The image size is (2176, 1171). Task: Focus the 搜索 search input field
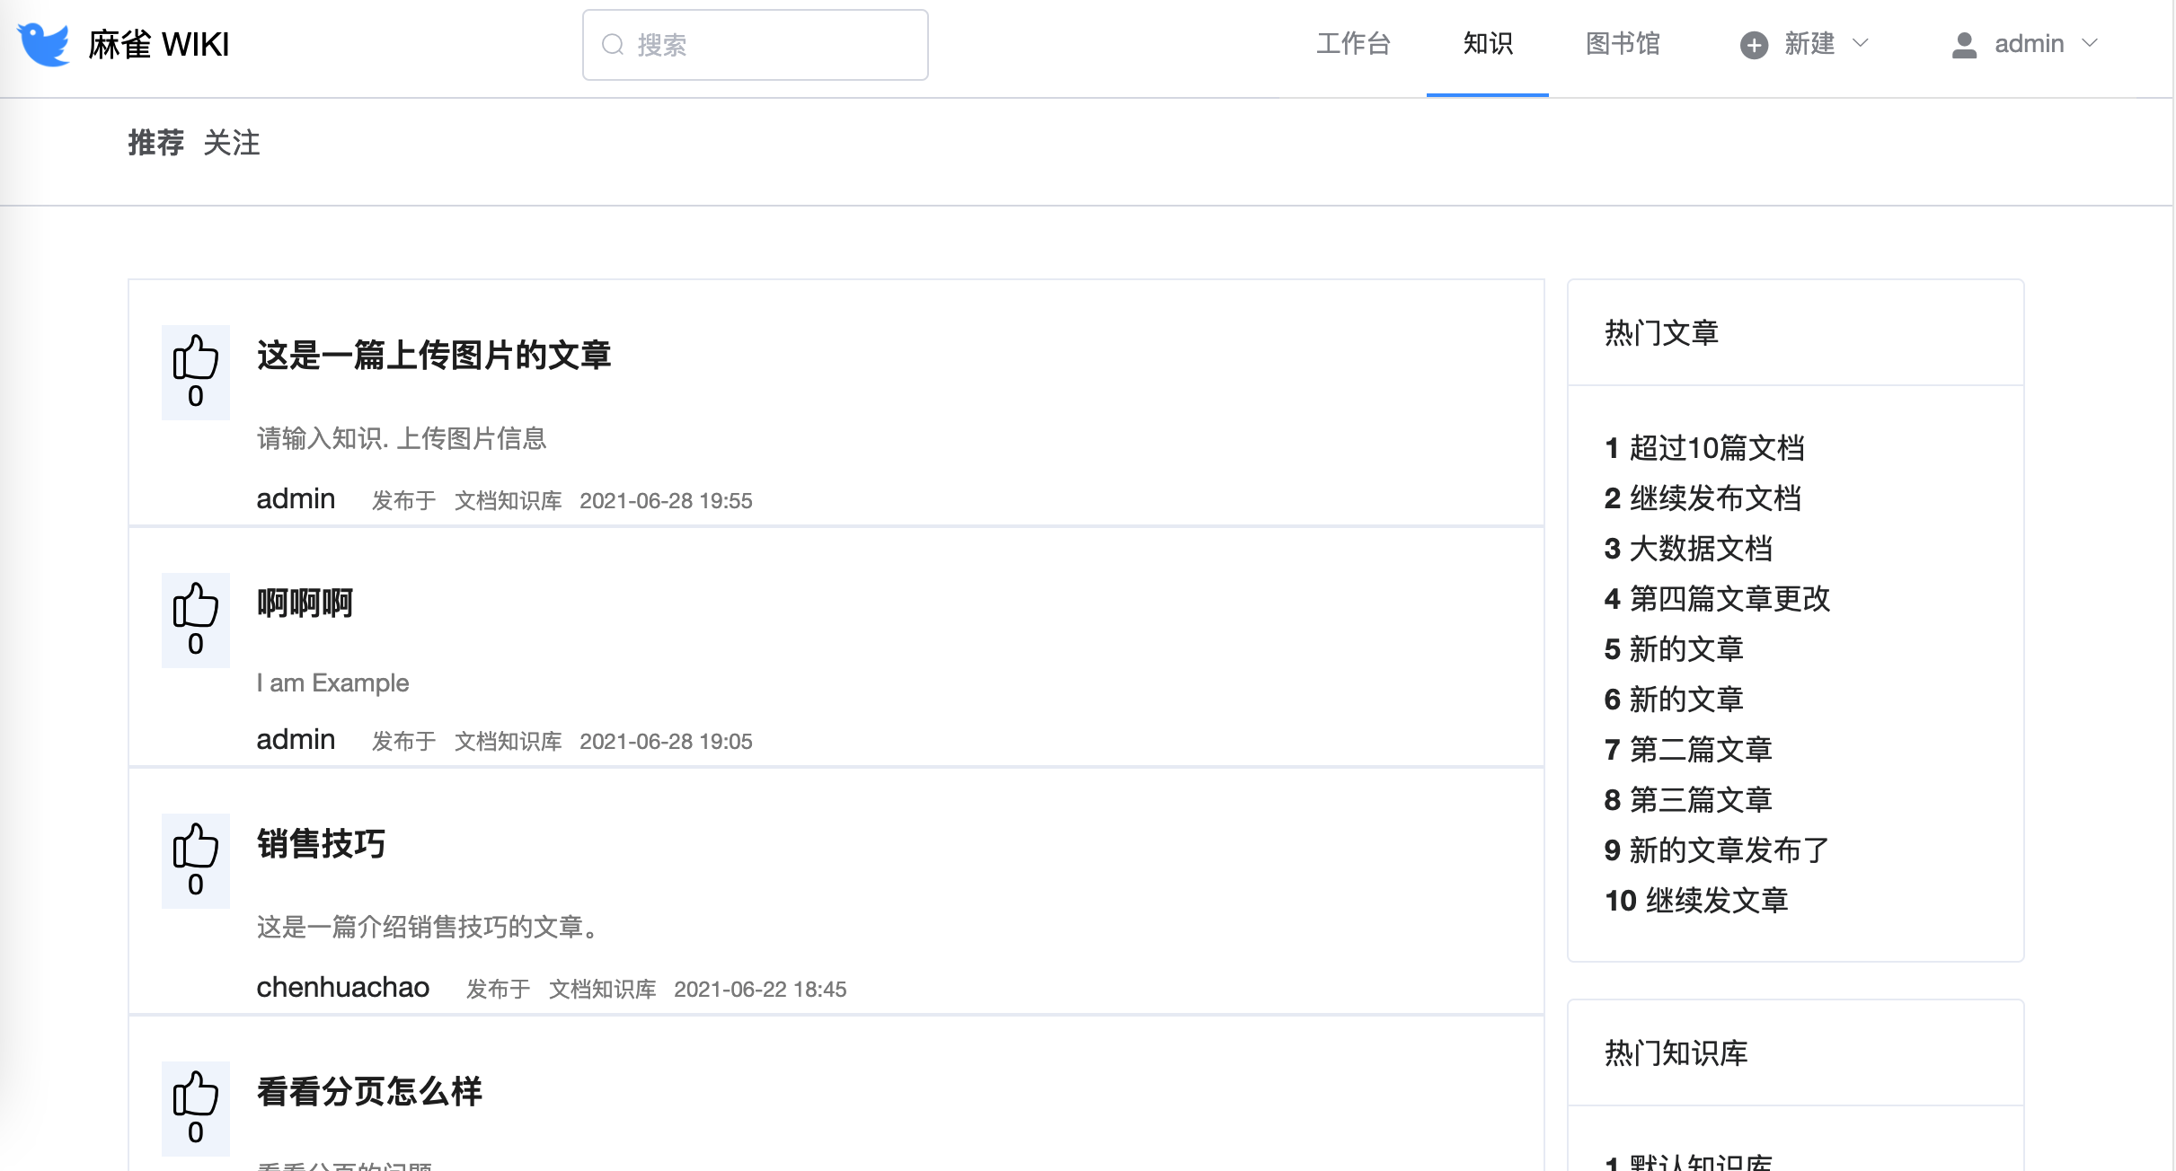pyautogui.click(x=773, y=45)
